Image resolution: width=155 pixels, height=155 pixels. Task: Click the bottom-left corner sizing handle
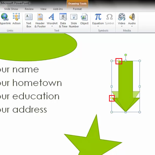point(112,112)
